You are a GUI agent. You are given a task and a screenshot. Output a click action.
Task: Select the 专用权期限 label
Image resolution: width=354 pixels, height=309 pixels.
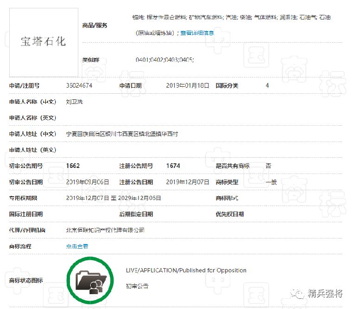23,198
